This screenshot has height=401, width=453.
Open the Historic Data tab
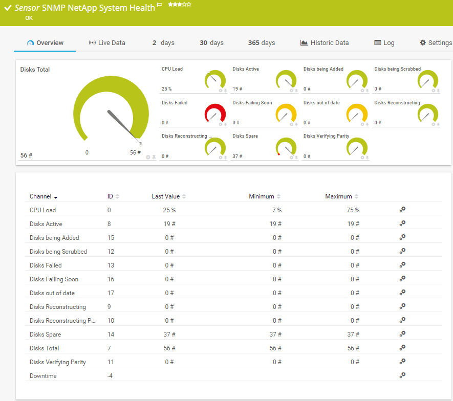pos(325,43)
